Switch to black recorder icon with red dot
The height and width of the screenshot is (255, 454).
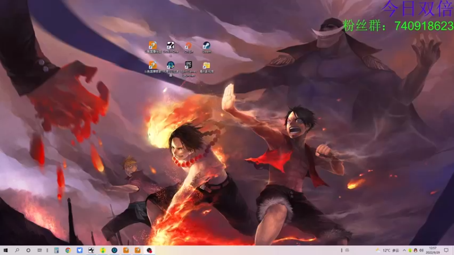(149, 250)
